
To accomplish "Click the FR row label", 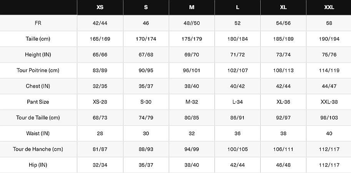I will point(38,23).
